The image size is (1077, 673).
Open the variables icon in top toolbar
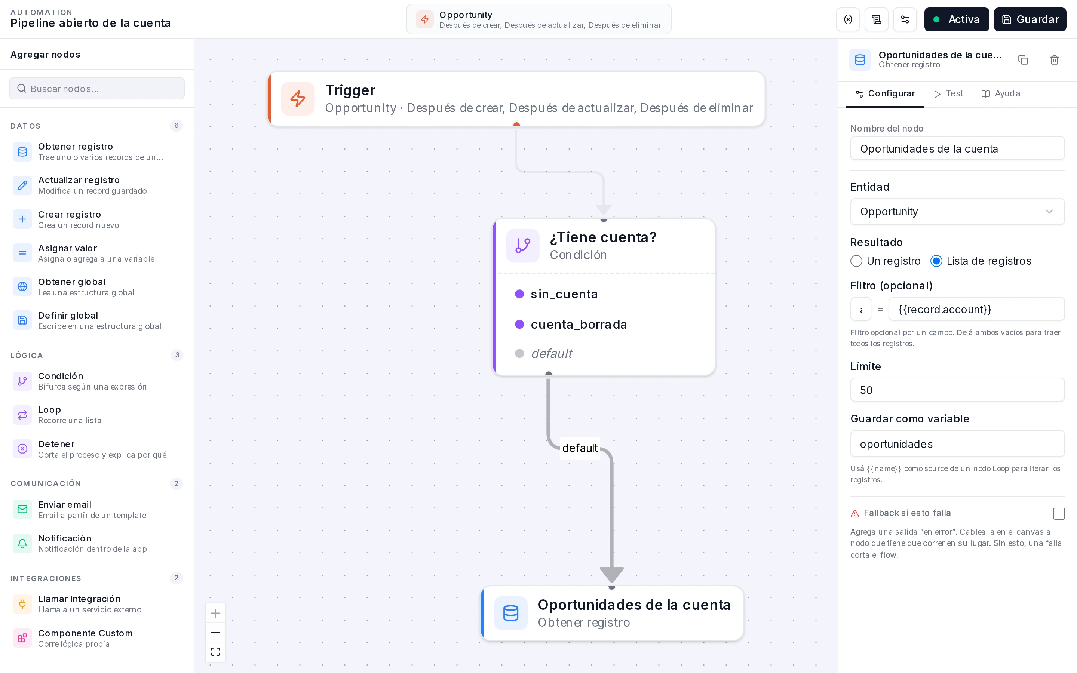pos(848,19)
